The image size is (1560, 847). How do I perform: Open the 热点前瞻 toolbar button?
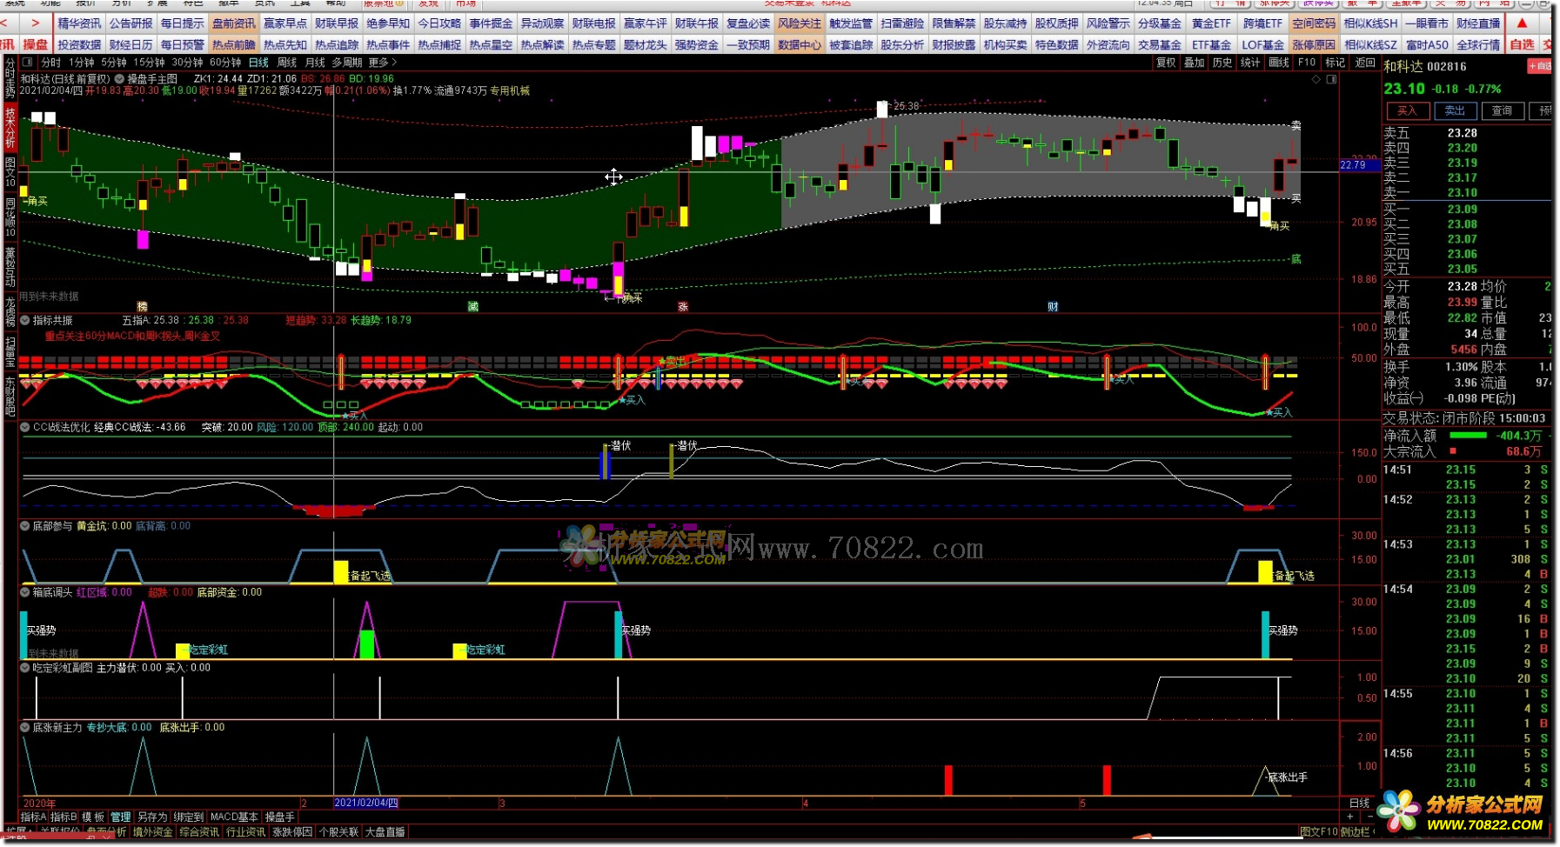coord(234,44)
